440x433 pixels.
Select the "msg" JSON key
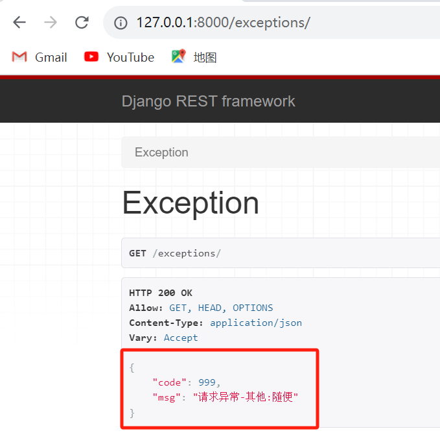(167, 397)
